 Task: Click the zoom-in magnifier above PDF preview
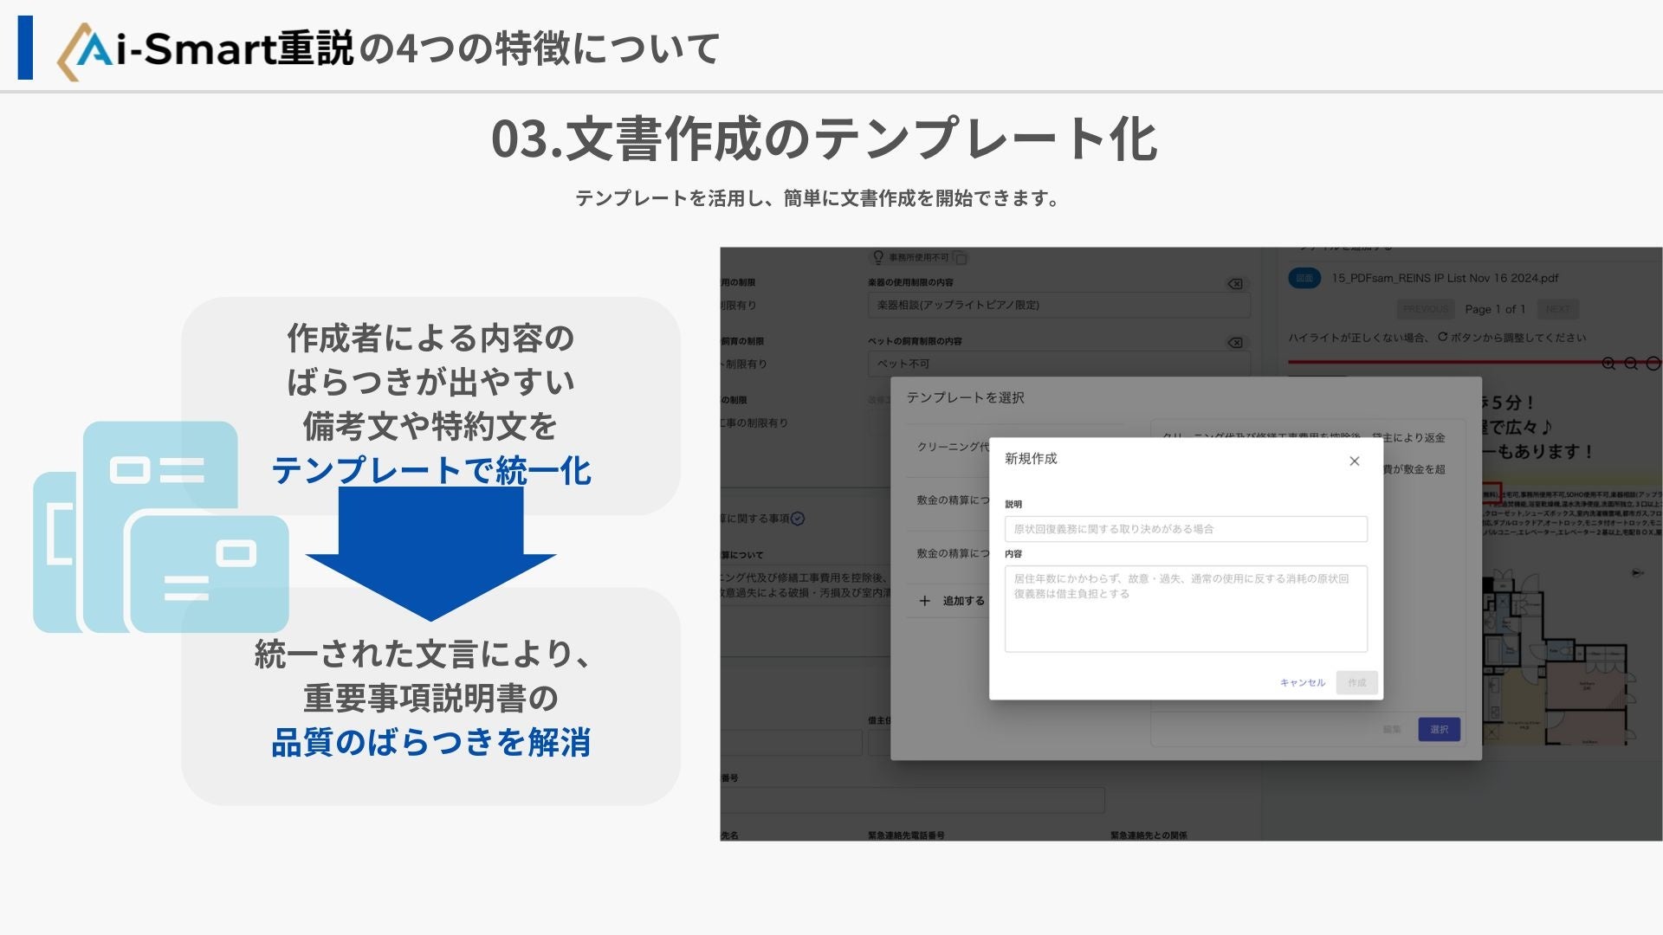(x=1608, y=364)
